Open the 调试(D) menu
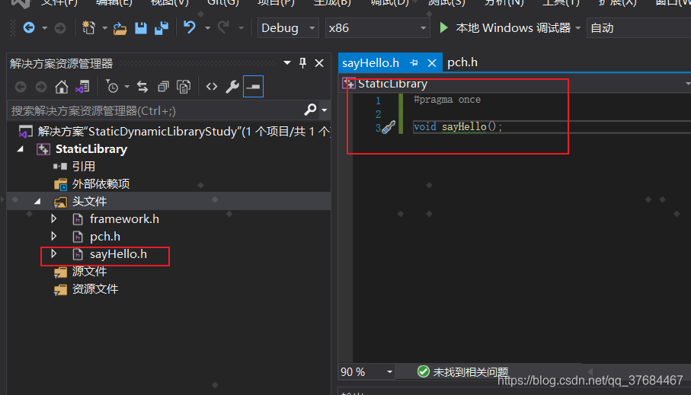Viewport: 691px width, 395px height. coord(389,2)
